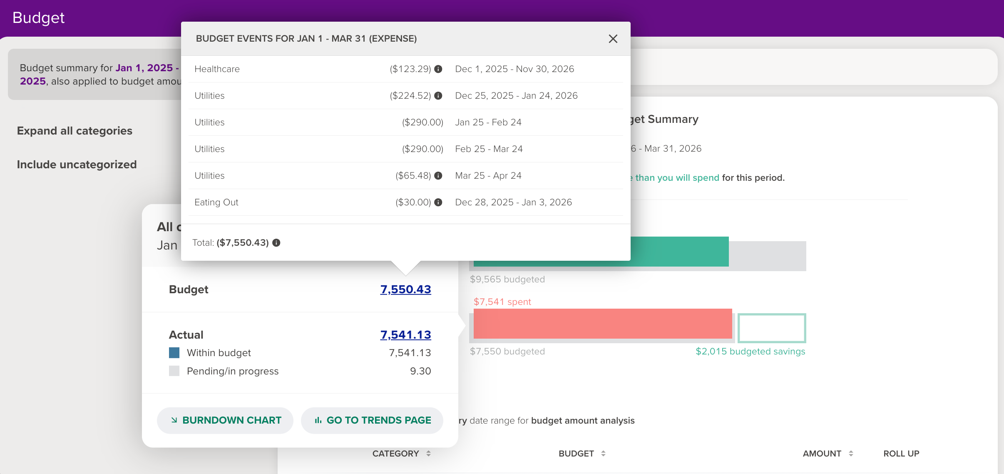Toggle Expand all categories

pos(75,131)
